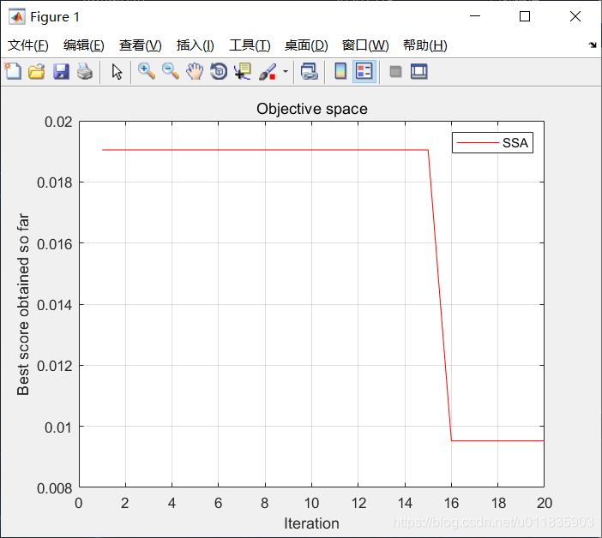
Task: Choose the Data Cursor tool
Action: 243,71
